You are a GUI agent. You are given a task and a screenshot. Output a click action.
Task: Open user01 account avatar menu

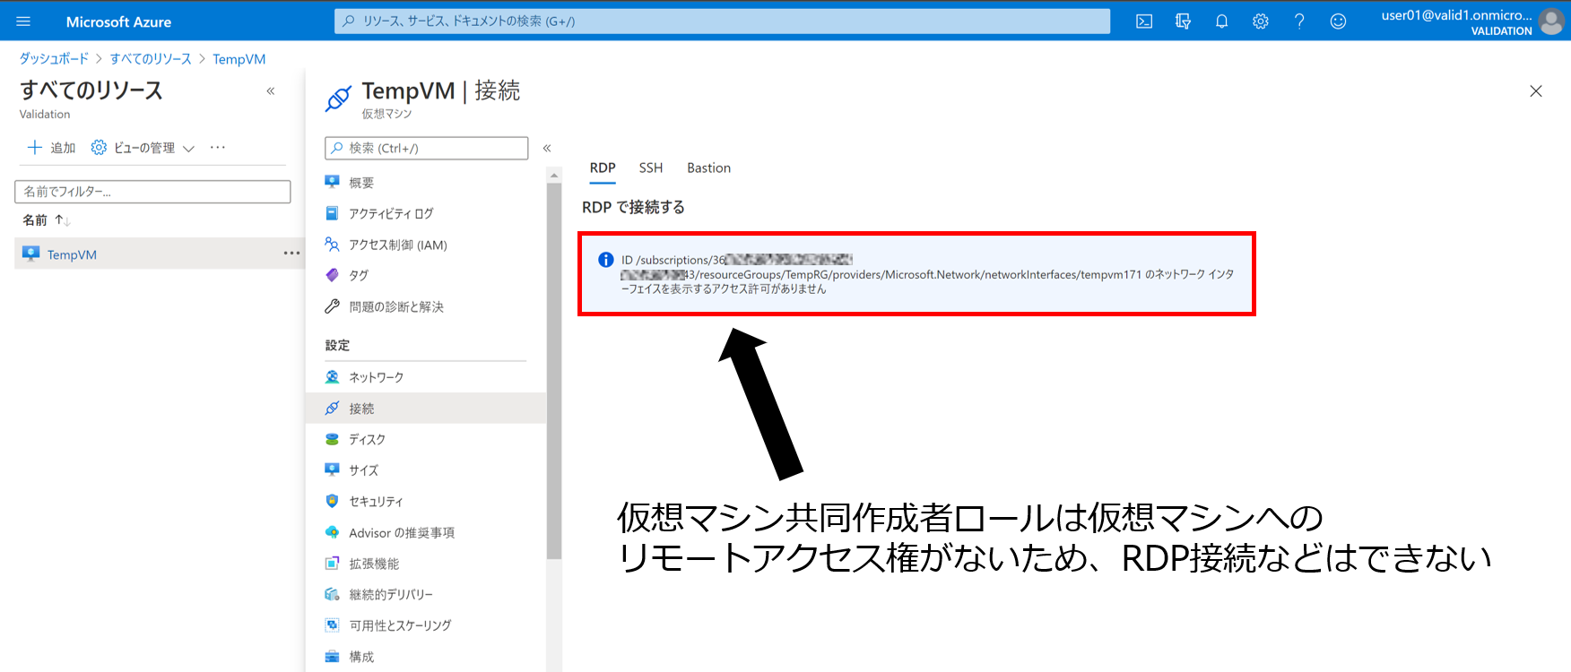click(1551, 22)
